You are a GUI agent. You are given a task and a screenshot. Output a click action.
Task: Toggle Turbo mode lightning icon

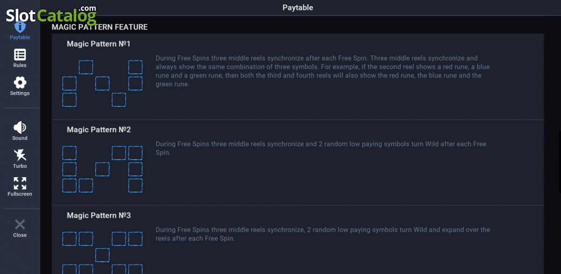(20, 155)
